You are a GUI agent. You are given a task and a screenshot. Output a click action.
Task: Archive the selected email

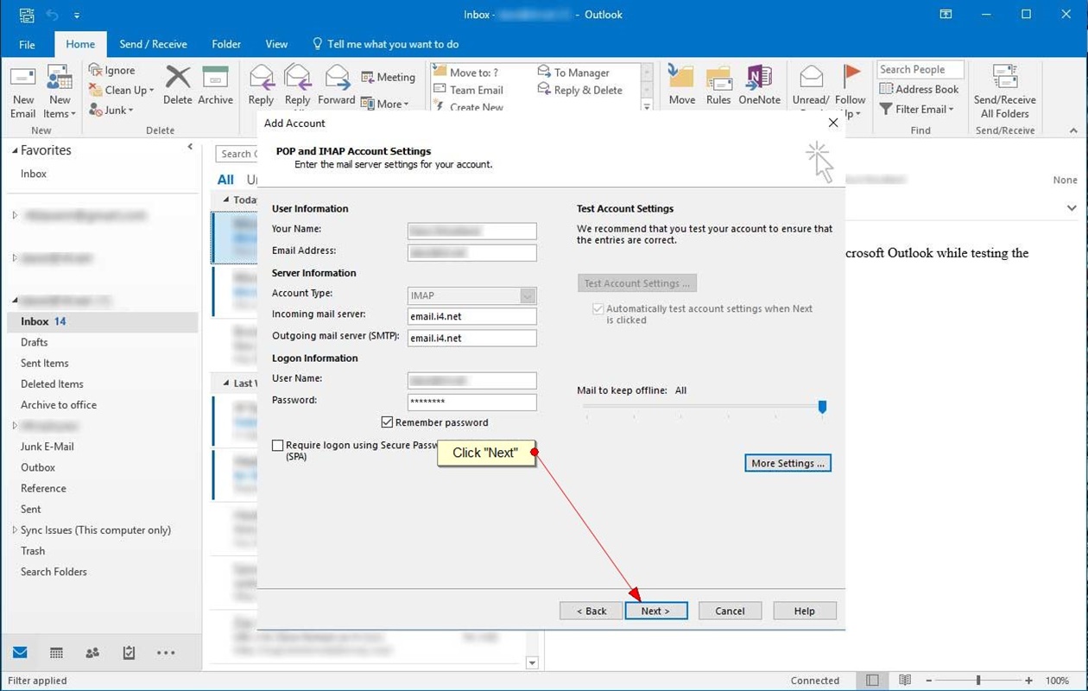click(215, 85)
